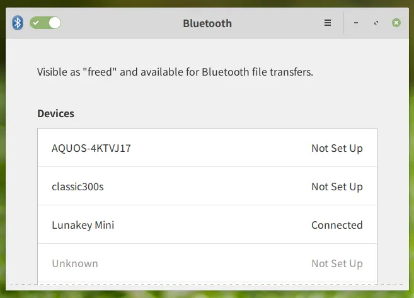Viewport: 414px width, 298px height.
Task: Select the AQUOS-4KTVJ17 device
Action: click(x=207, y=147)
